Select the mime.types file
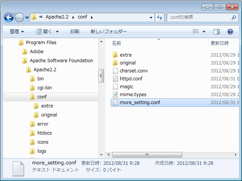 pyautogui.click(x=133, y=95)
